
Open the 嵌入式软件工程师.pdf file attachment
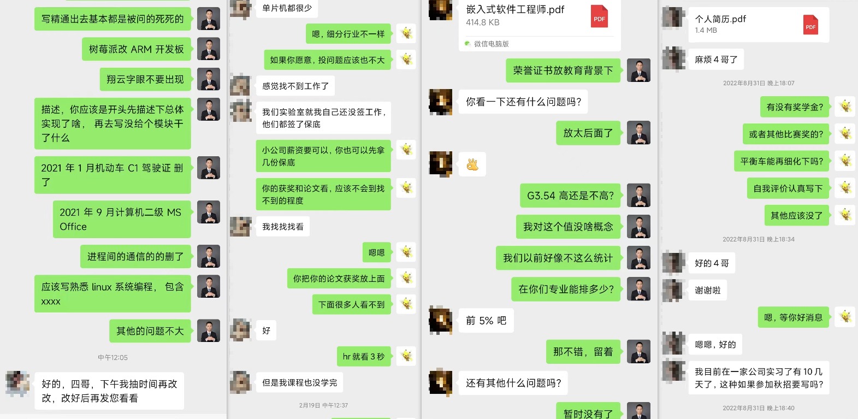tap(540, 25)
